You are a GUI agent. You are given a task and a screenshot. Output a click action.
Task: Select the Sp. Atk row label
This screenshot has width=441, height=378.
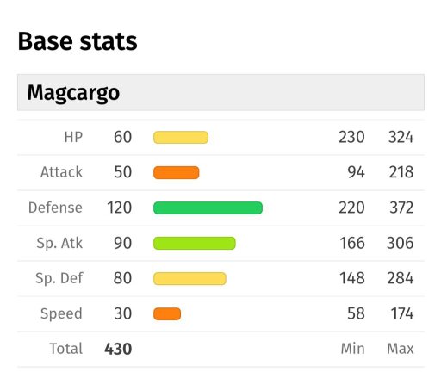click(x=59, y=244)
